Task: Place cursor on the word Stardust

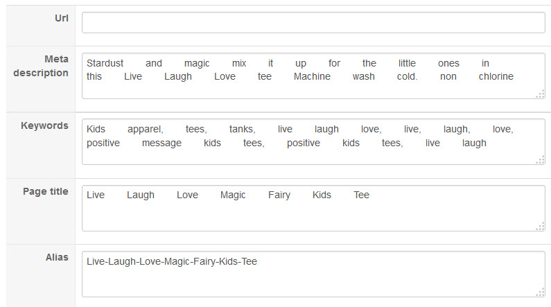Action: pos(105,63)
